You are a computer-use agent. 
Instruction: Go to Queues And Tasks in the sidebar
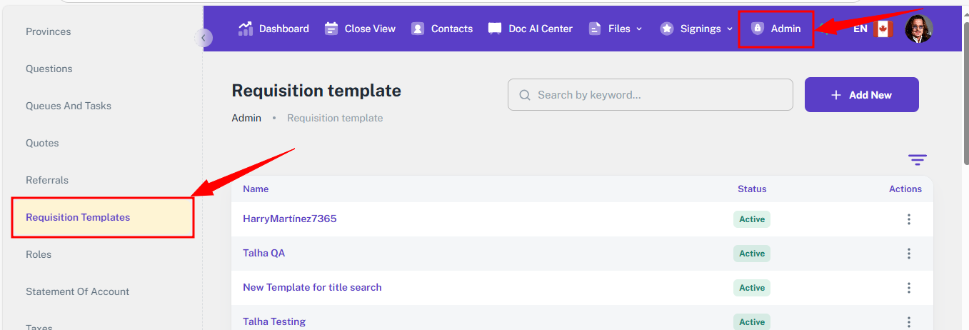69,106
